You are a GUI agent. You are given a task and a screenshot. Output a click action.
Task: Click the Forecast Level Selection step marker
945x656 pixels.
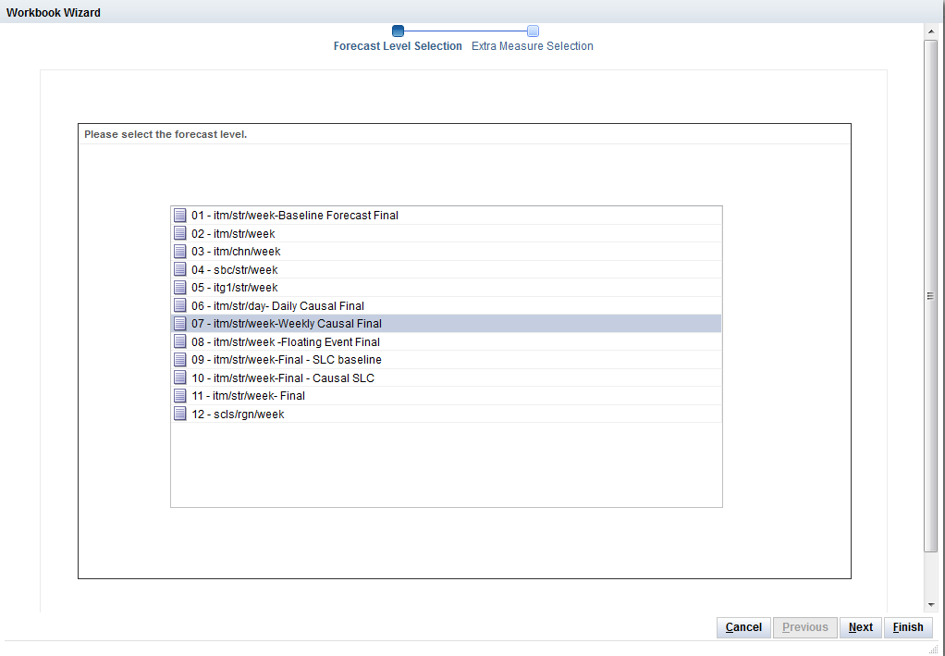[x=398, y=31]
